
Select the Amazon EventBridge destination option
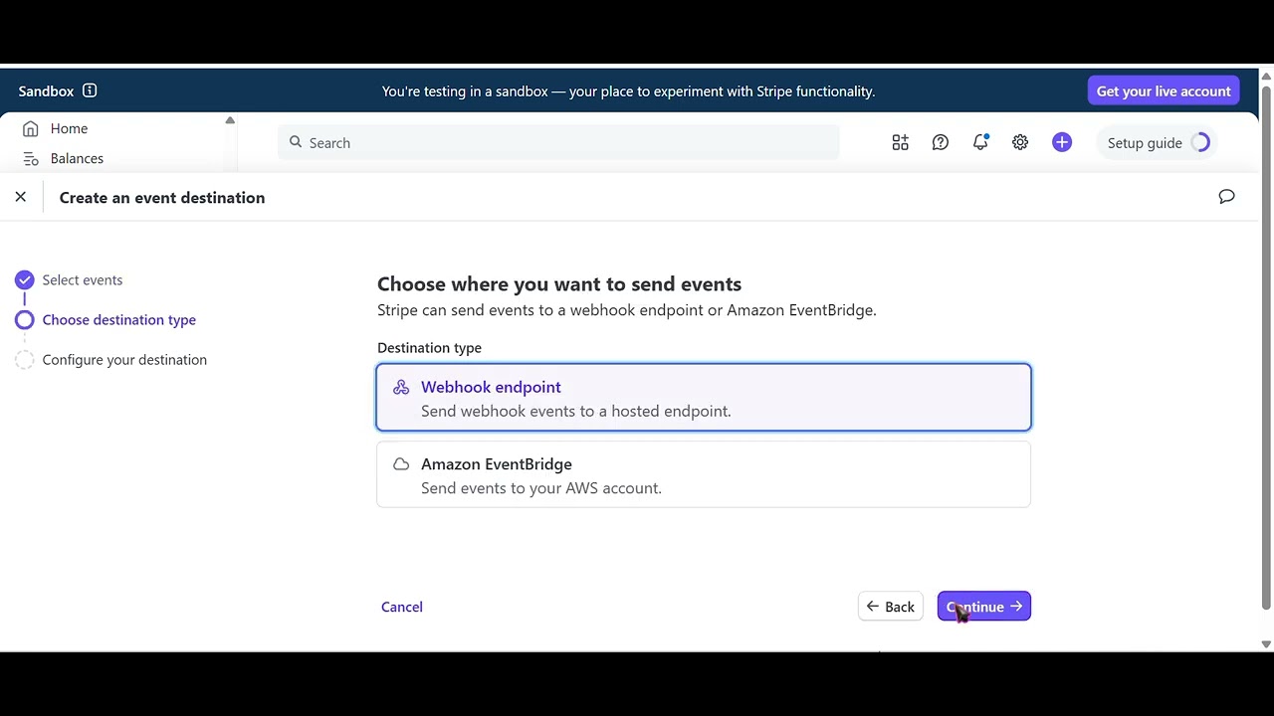coord(704,475)
